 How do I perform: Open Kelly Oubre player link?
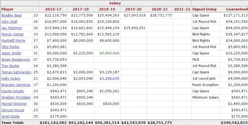pos(11,79)
